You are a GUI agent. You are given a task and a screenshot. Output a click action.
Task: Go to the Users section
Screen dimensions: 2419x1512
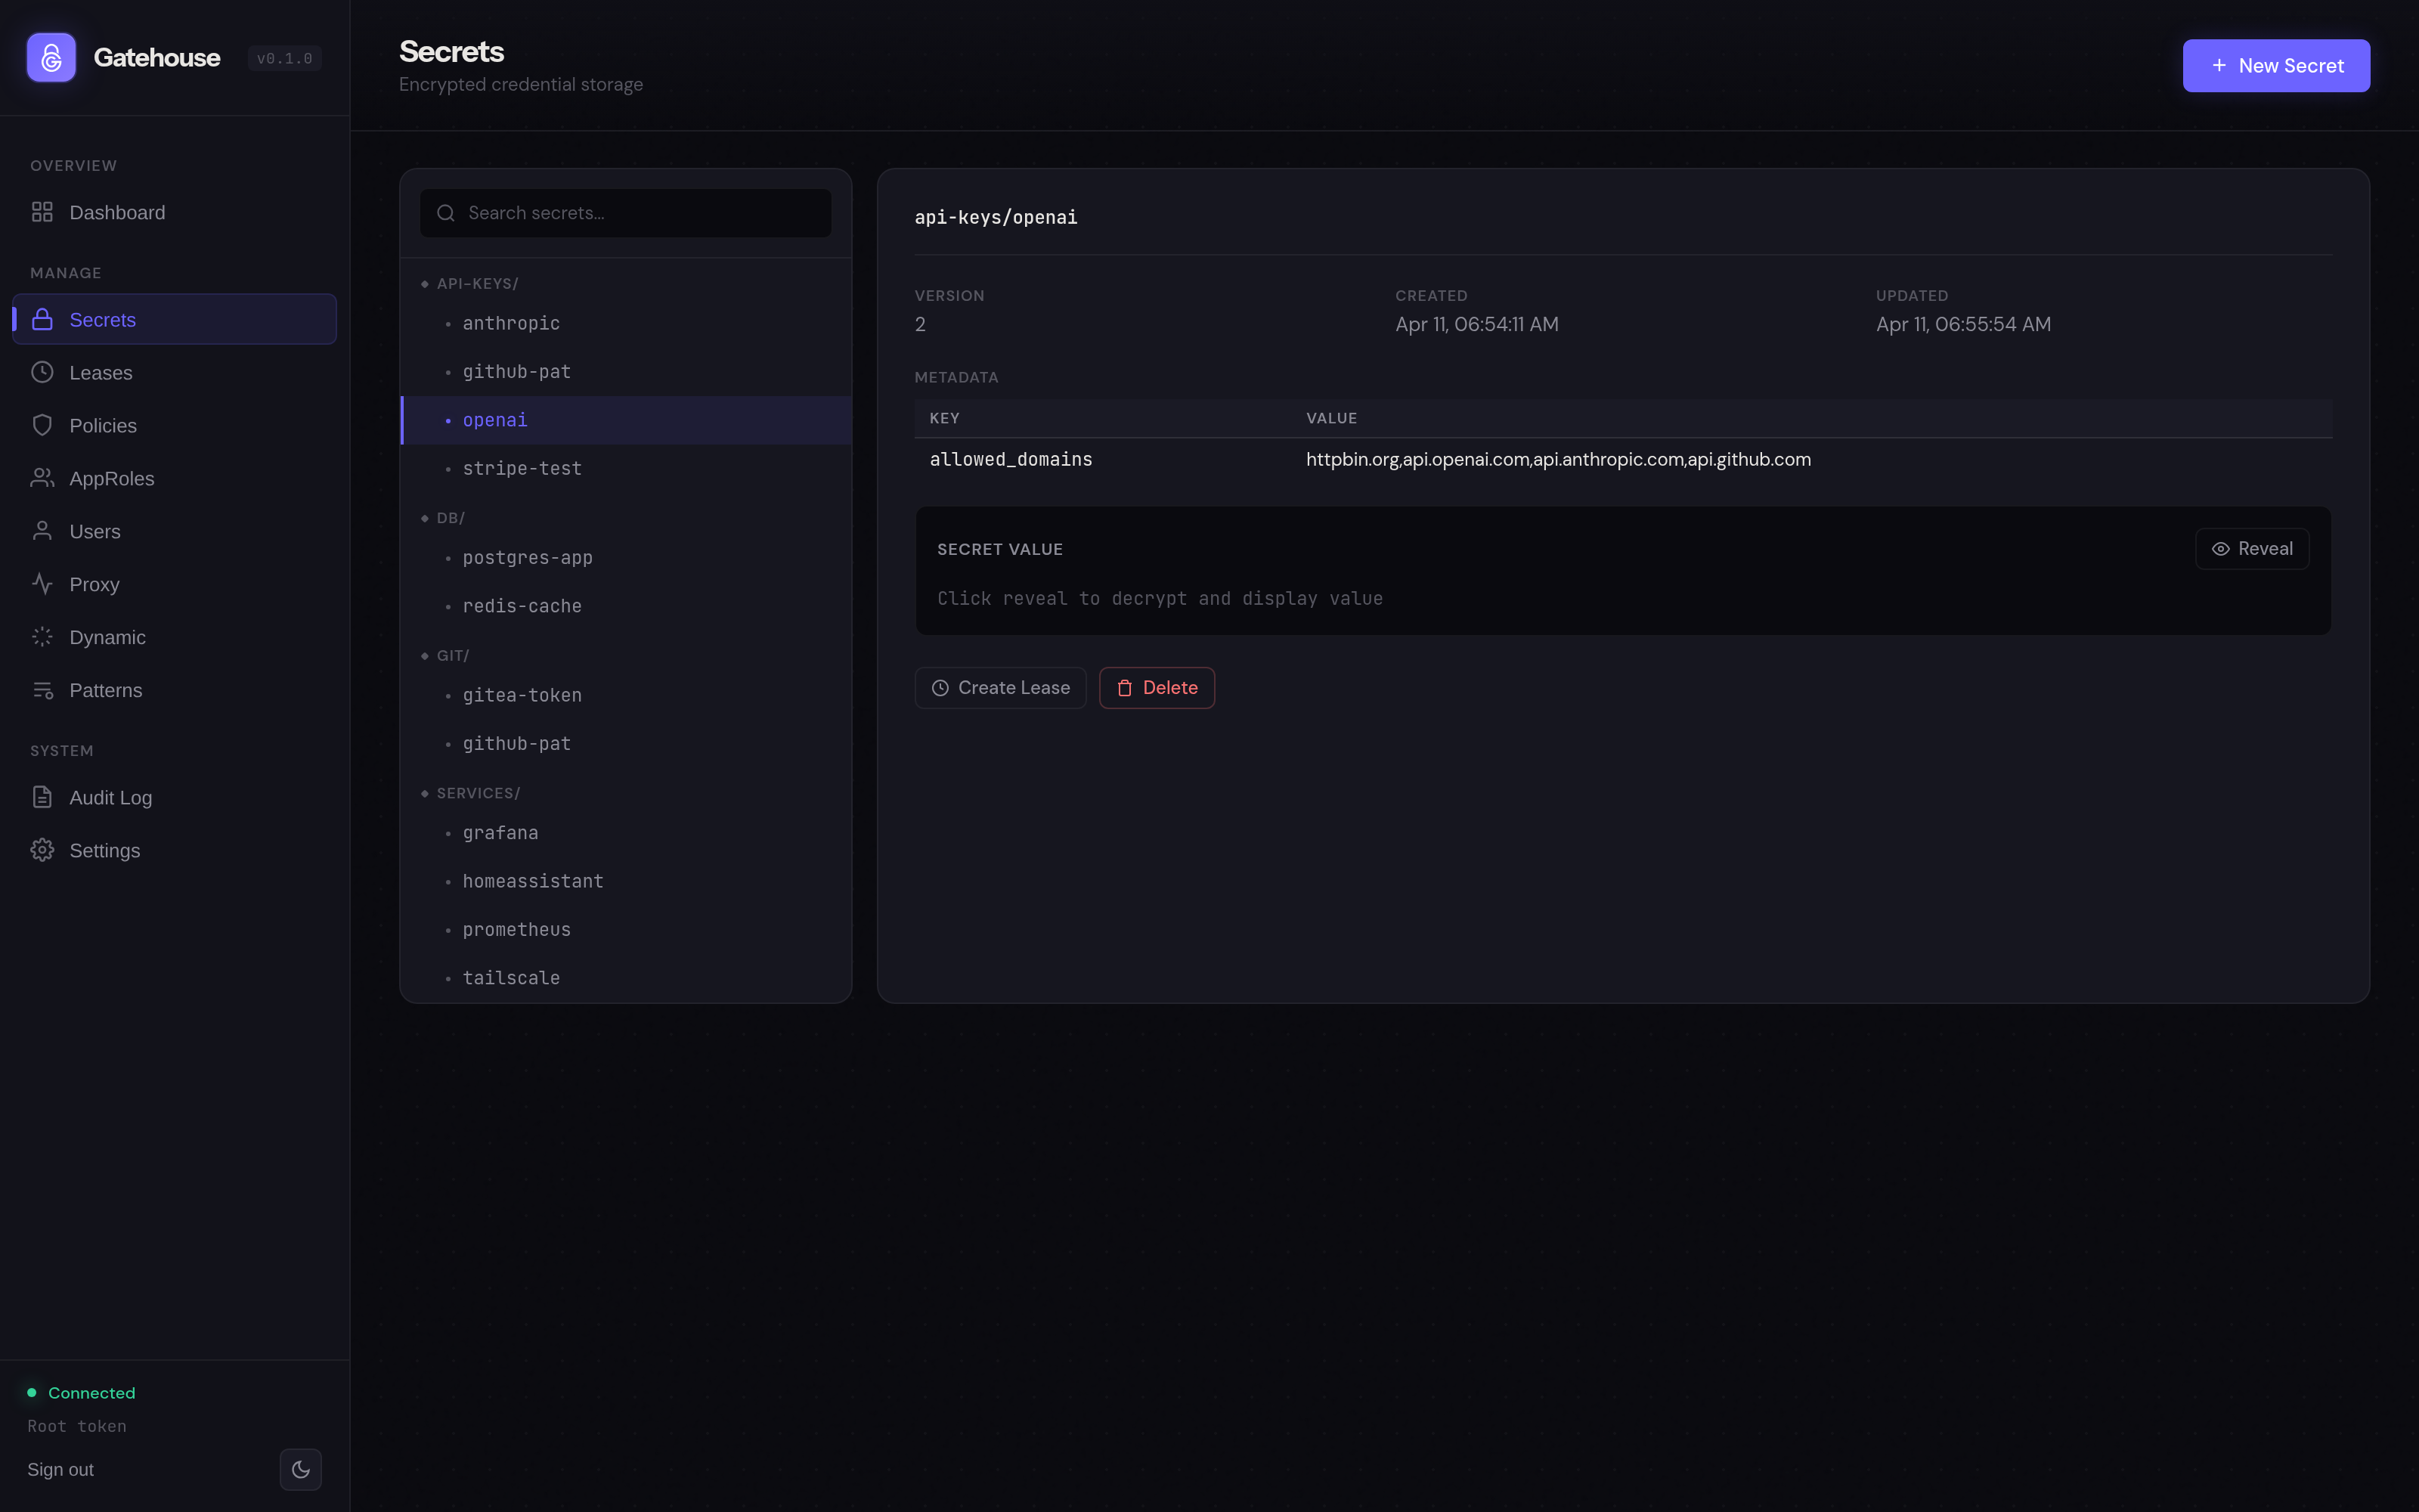pos(94,531)
